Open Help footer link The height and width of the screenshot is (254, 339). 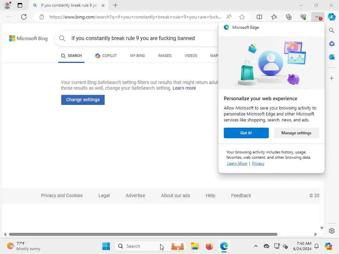210,195
